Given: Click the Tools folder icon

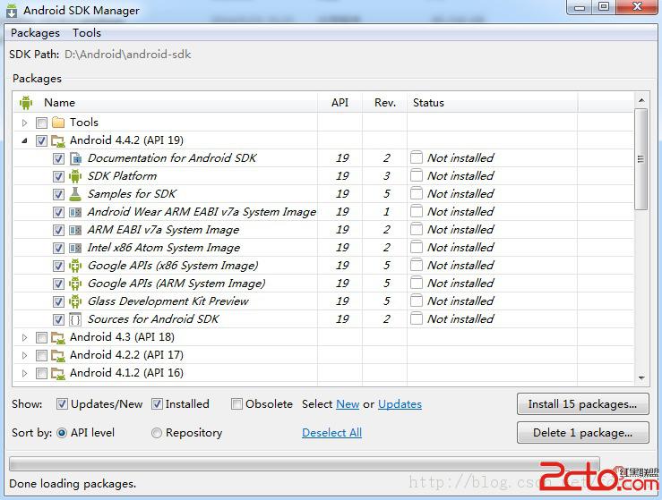Looking at the screenshot, I should 58,123.
